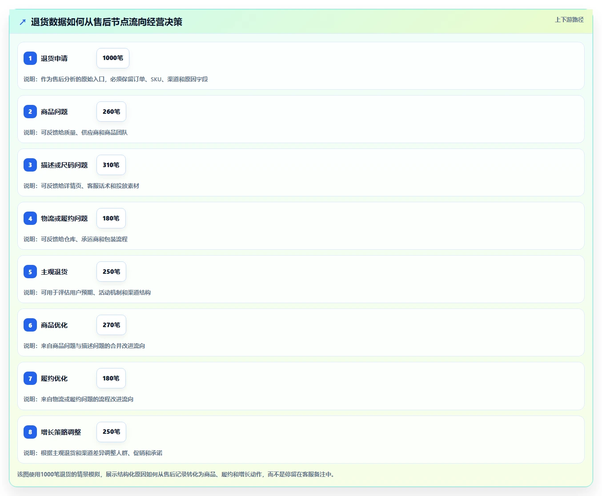
Task: Select the 310笔 value chip
Action: click(x=111, y=165)
